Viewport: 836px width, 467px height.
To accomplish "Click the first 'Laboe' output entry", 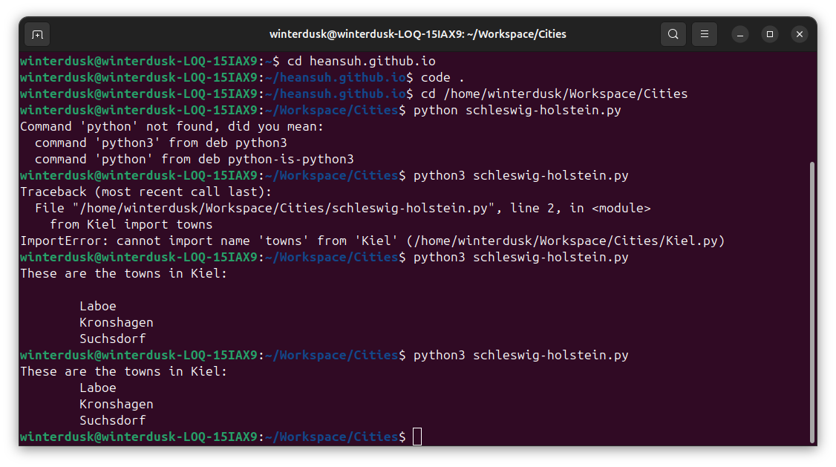I will pos(98,307).
